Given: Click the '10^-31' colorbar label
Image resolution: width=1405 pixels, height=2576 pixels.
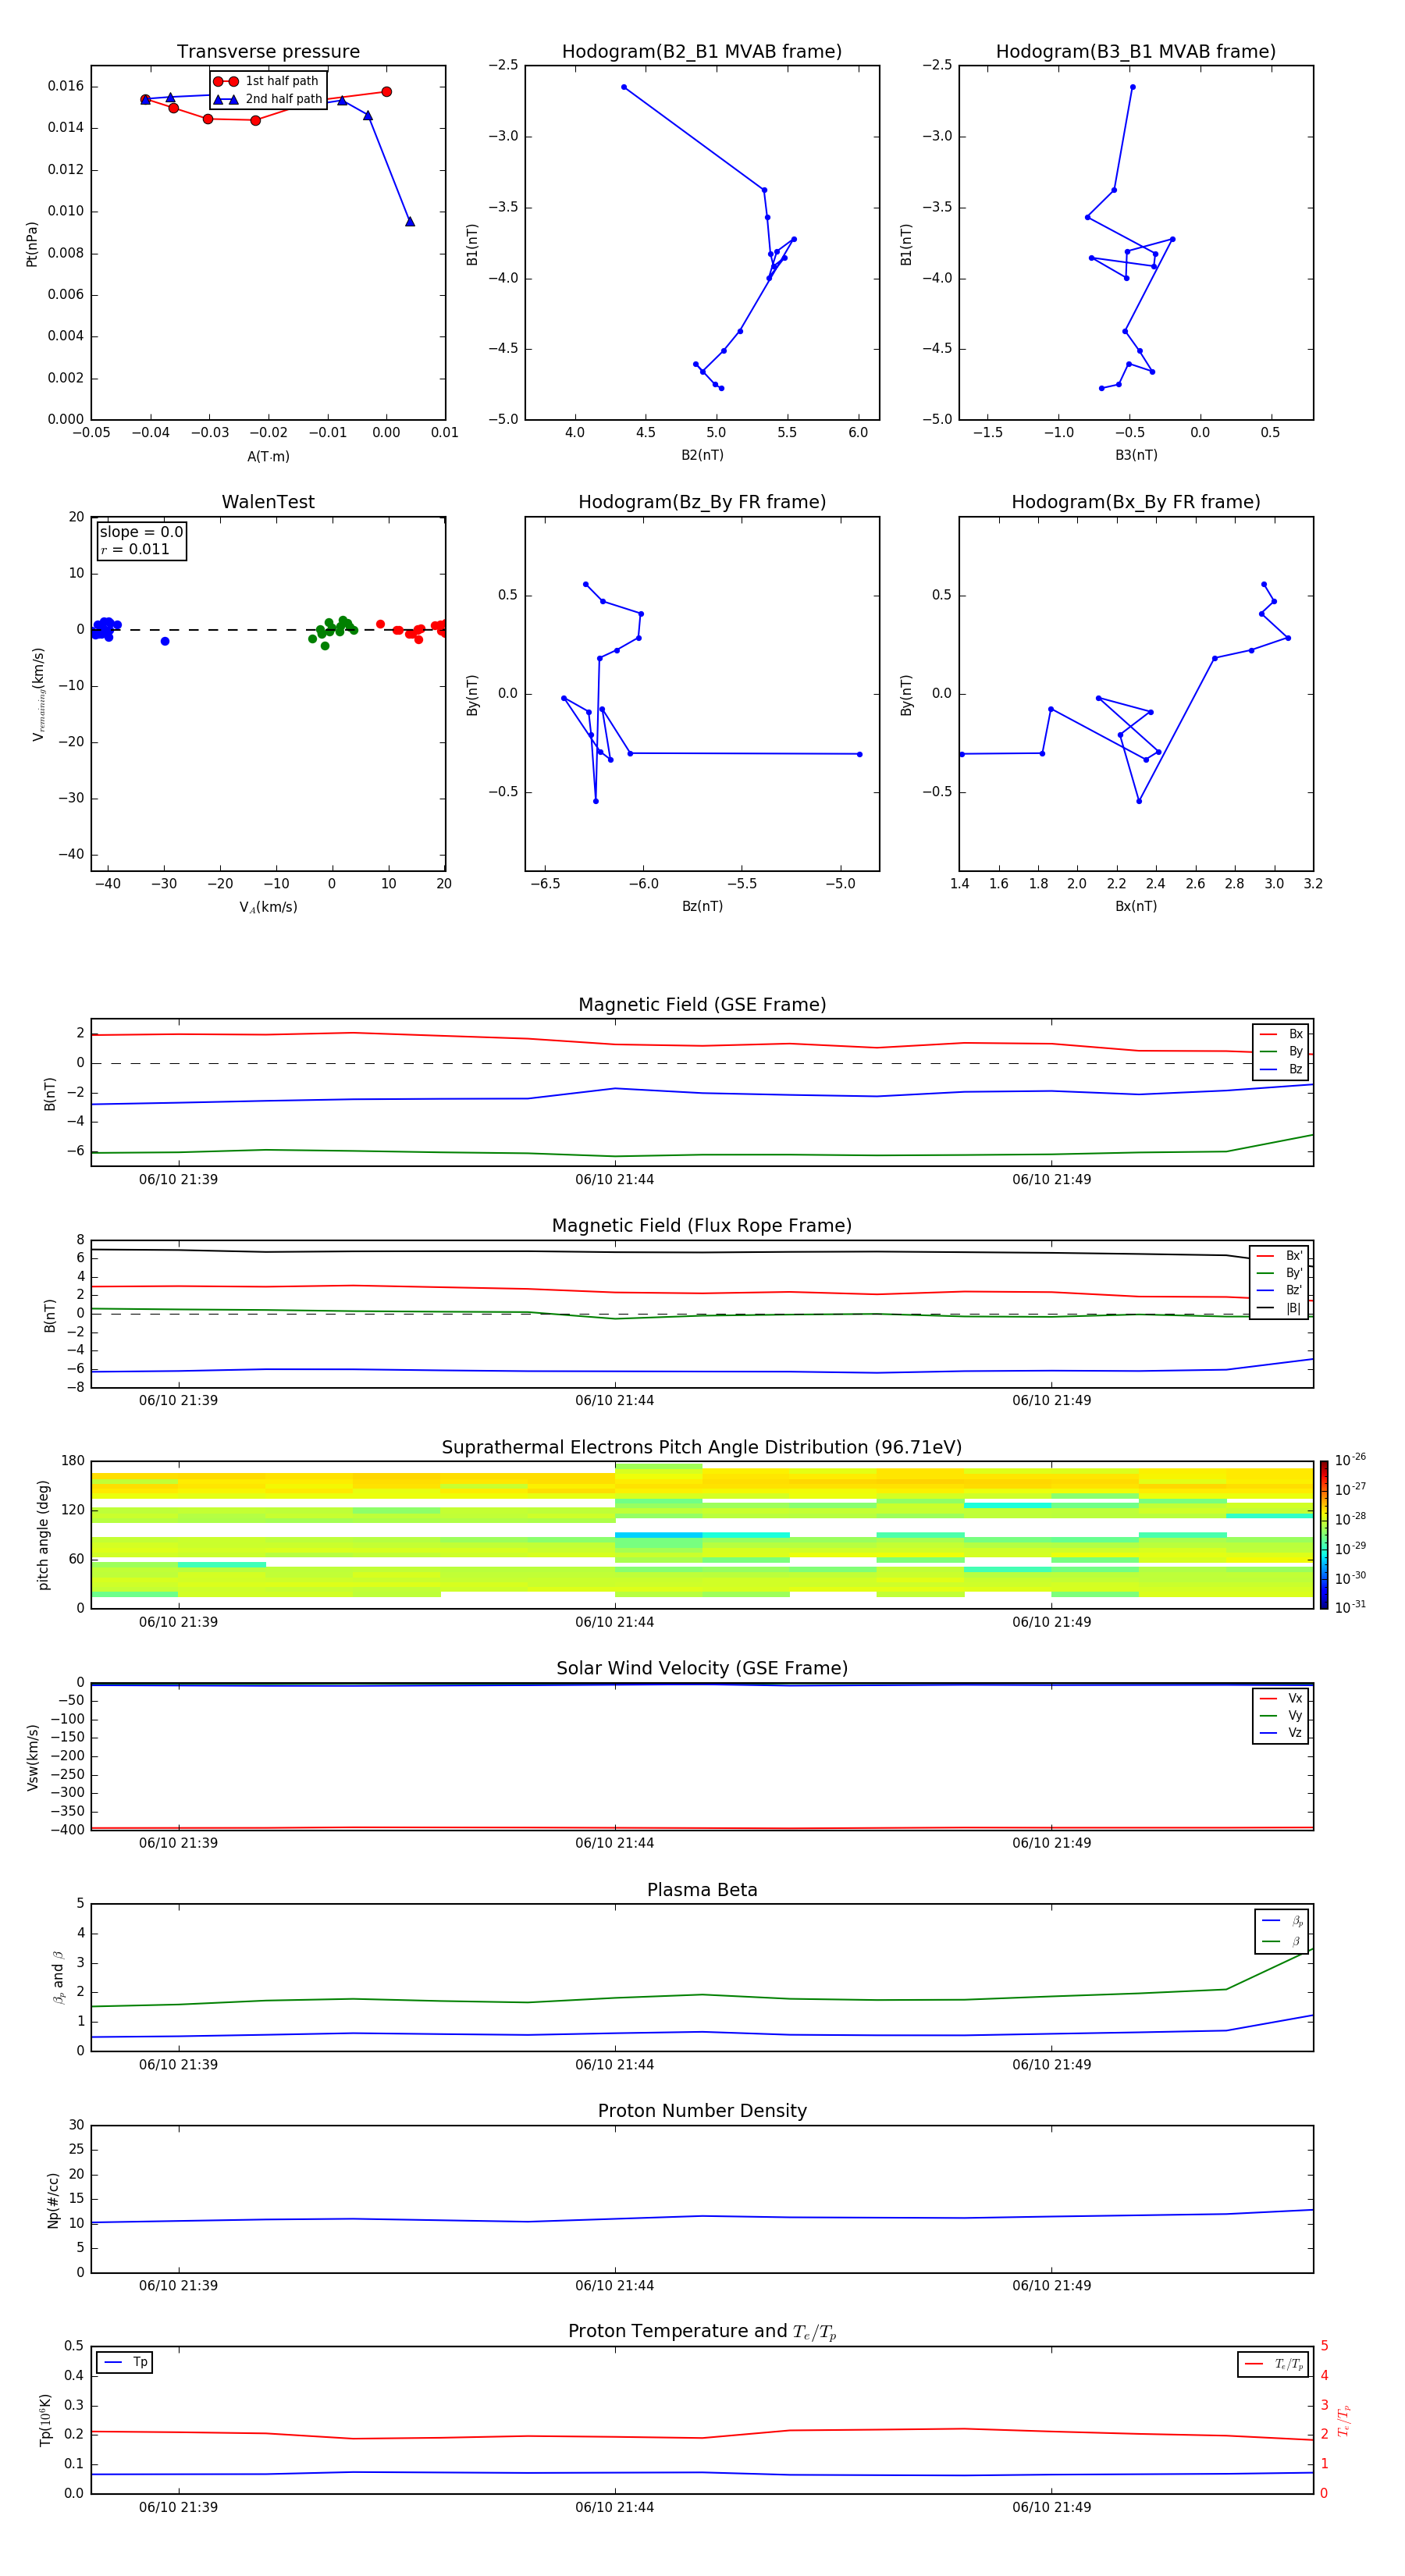Looking at the screenshot, I should [x=1350, y=1607].
